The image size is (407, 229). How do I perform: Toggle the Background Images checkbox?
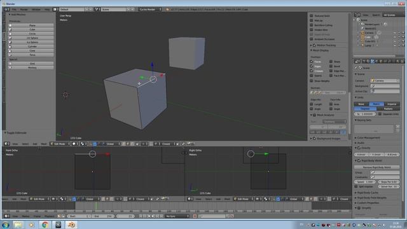coord(315,139)
